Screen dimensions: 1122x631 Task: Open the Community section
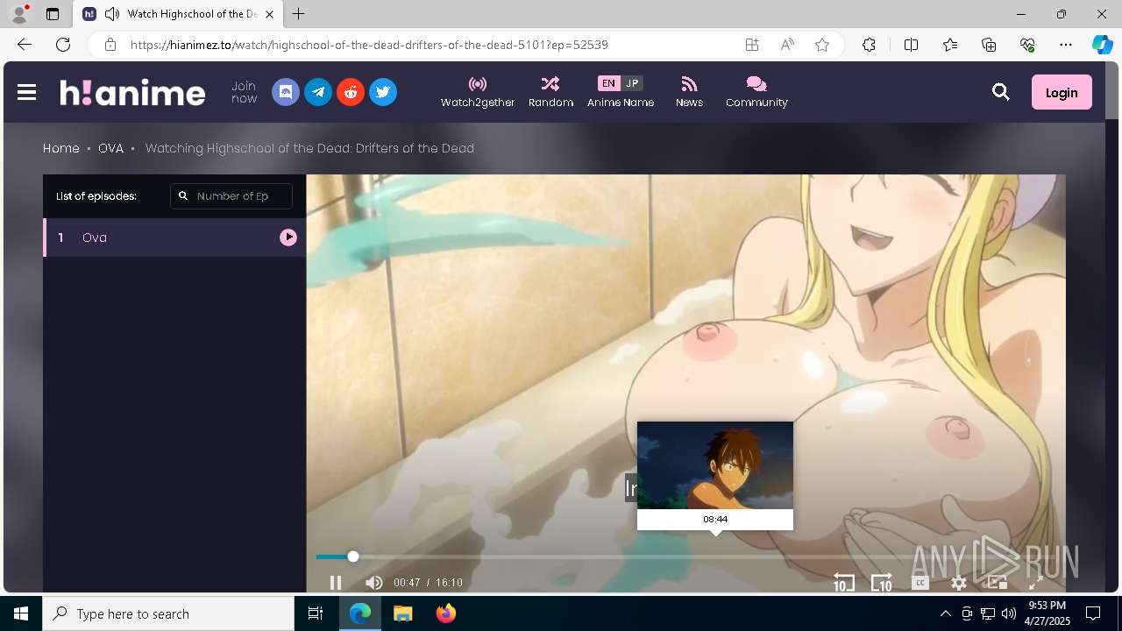click(x=756, y=92)
